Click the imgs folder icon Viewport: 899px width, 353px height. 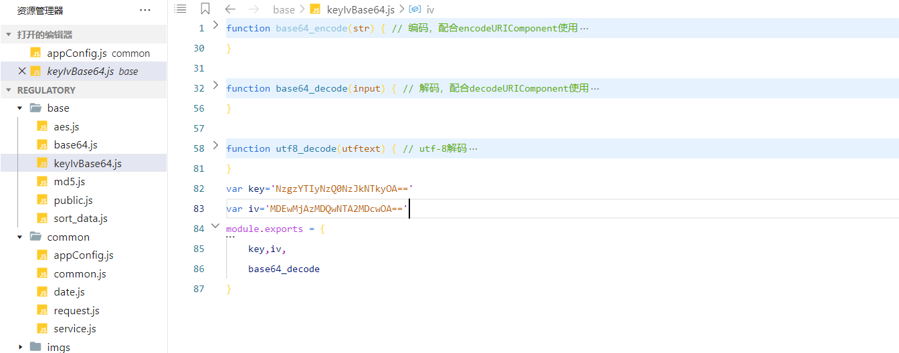click(x=36, y=347)
